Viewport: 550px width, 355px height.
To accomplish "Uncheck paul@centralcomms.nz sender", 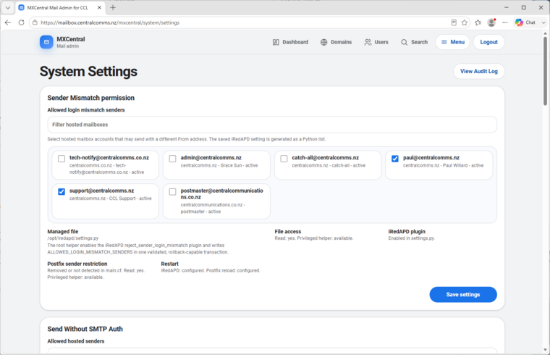I will click(x=395, y=159).
